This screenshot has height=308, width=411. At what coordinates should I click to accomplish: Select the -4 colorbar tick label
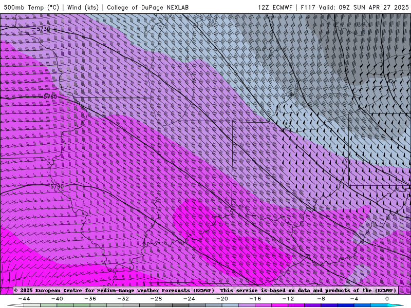pyautogui.click(x=354, y=299)
